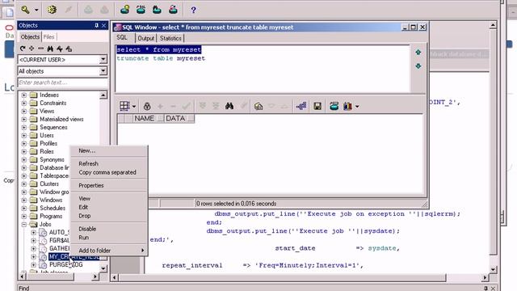The image size is (517, 291).
Task: Expand the Views folder
Action: click(x=24, y=112)
